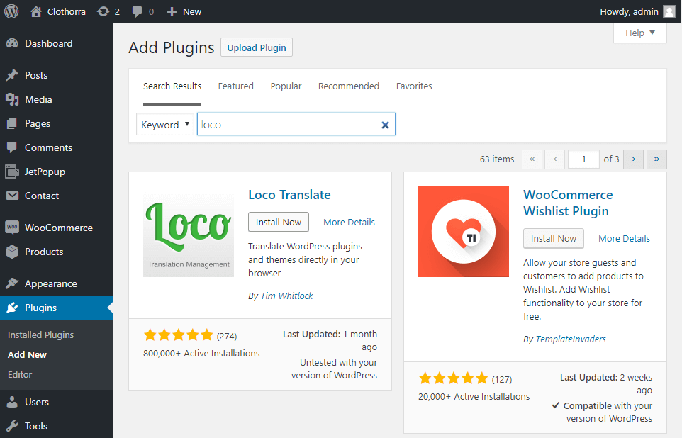Click the Upload Plugin button
Image resolution: width=682 pixels, height=438 pixels.
[257, 47]
